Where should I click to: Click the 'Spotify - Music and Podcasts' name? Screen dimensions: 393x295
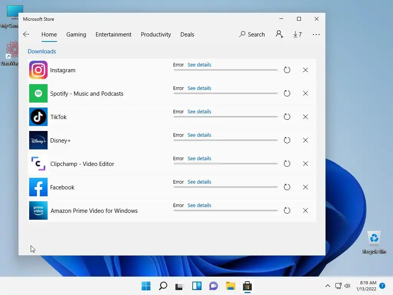(87, 94)
